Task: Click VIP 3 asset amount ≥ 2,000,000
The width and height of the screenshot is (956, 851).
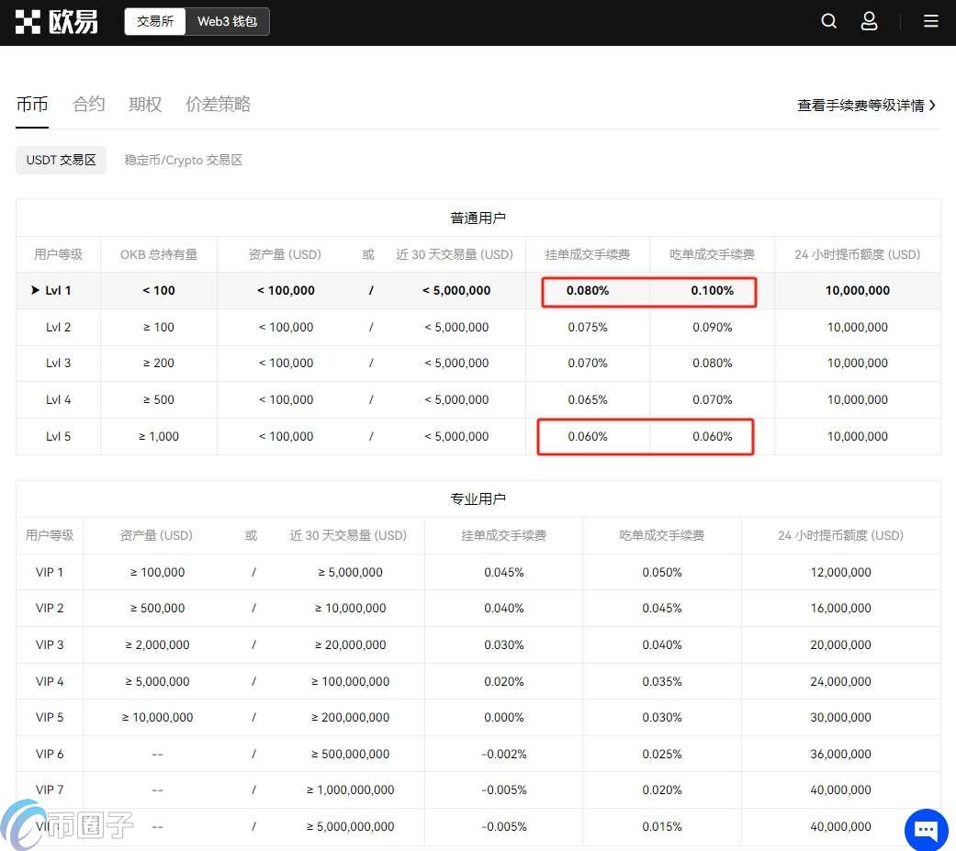Action: [157, 644]
